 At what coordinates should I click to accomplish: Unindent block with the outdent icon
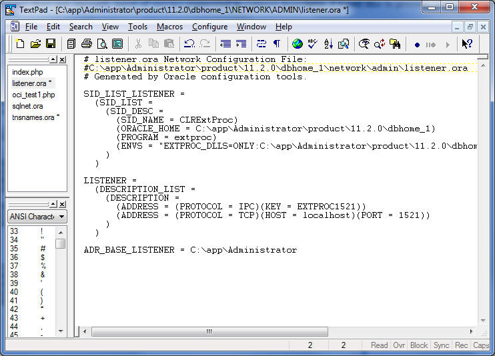pos(225,43)
